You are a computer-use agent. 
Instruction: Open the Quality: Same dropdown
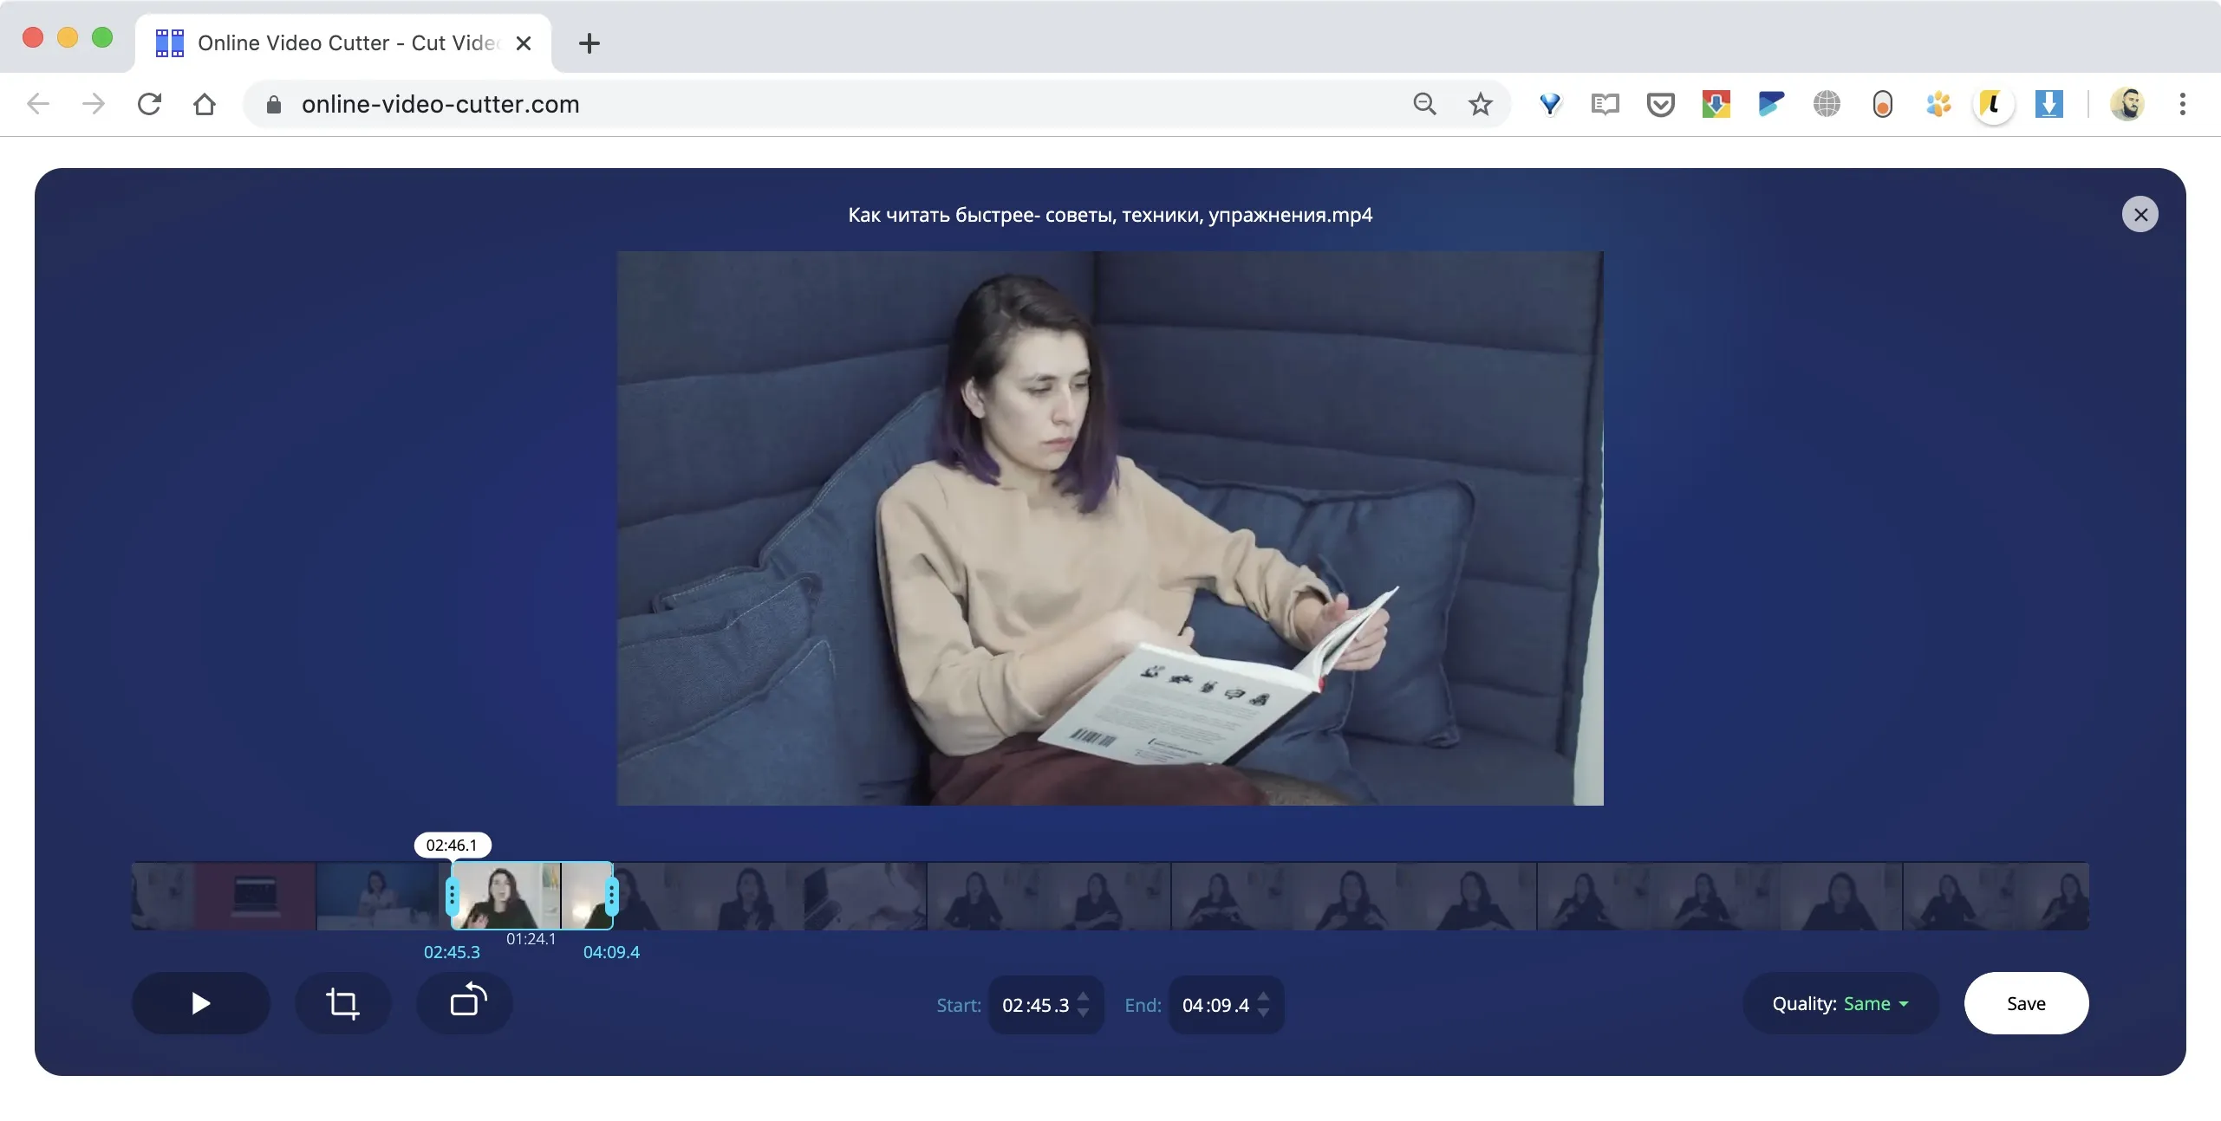(x=1840, y=1003)
